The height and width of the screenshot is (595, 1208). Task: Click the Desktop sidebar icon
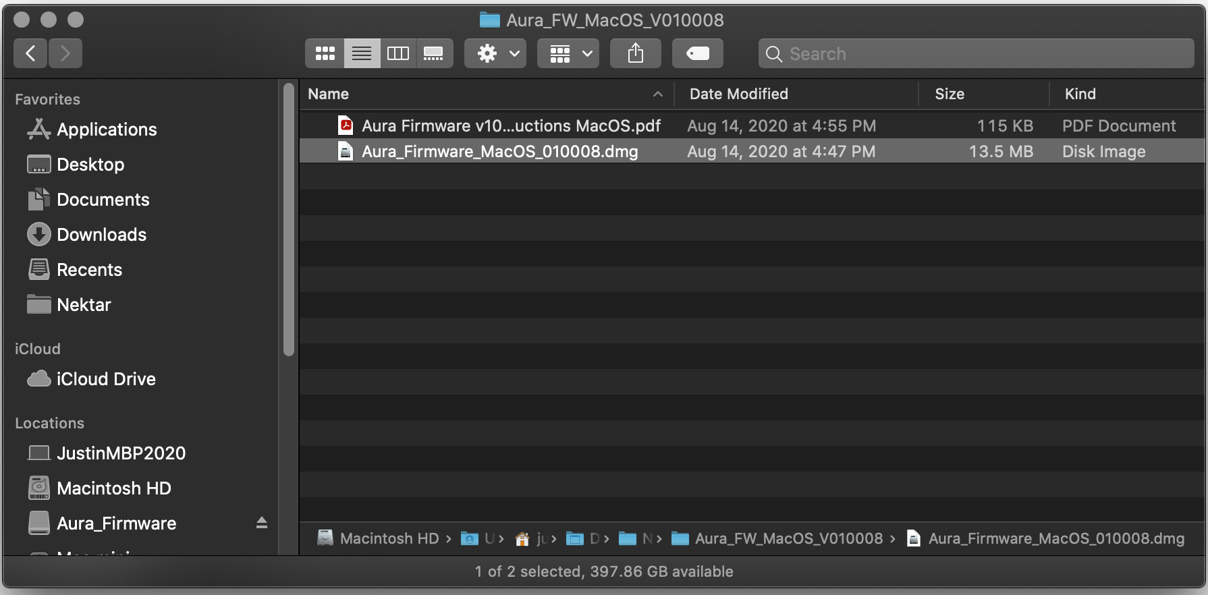[x=39, y=164]
